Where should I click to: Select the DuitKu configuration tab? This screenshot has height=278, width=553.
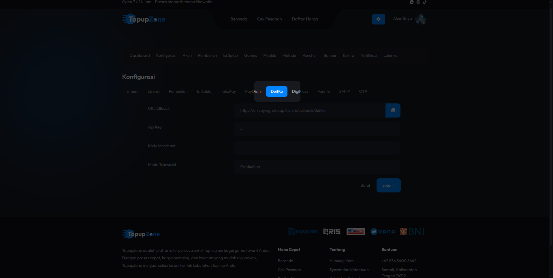277,91
